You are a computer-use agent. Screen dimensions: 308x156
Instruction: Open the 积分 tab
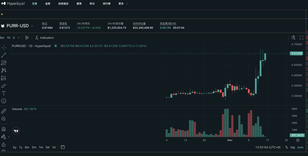pyautogui.click(x=92, y=4)
